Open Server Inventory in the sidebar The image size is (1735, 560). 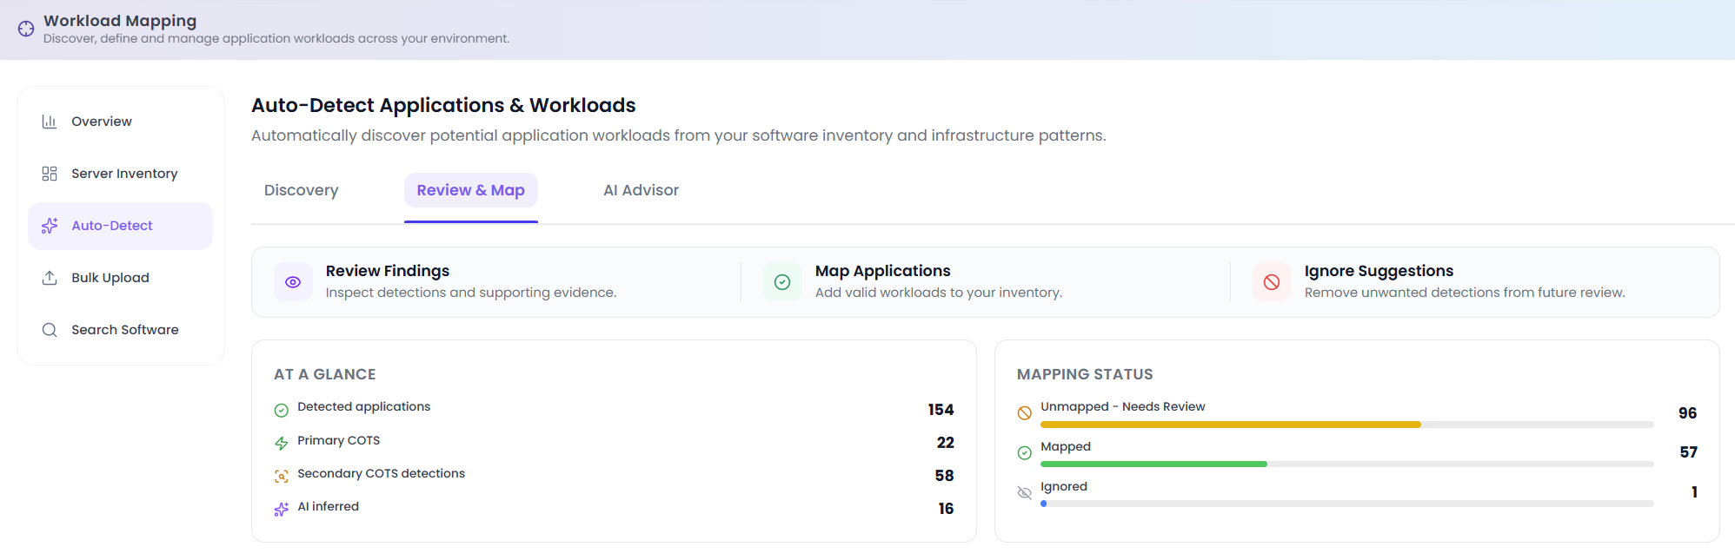point(120,174)
